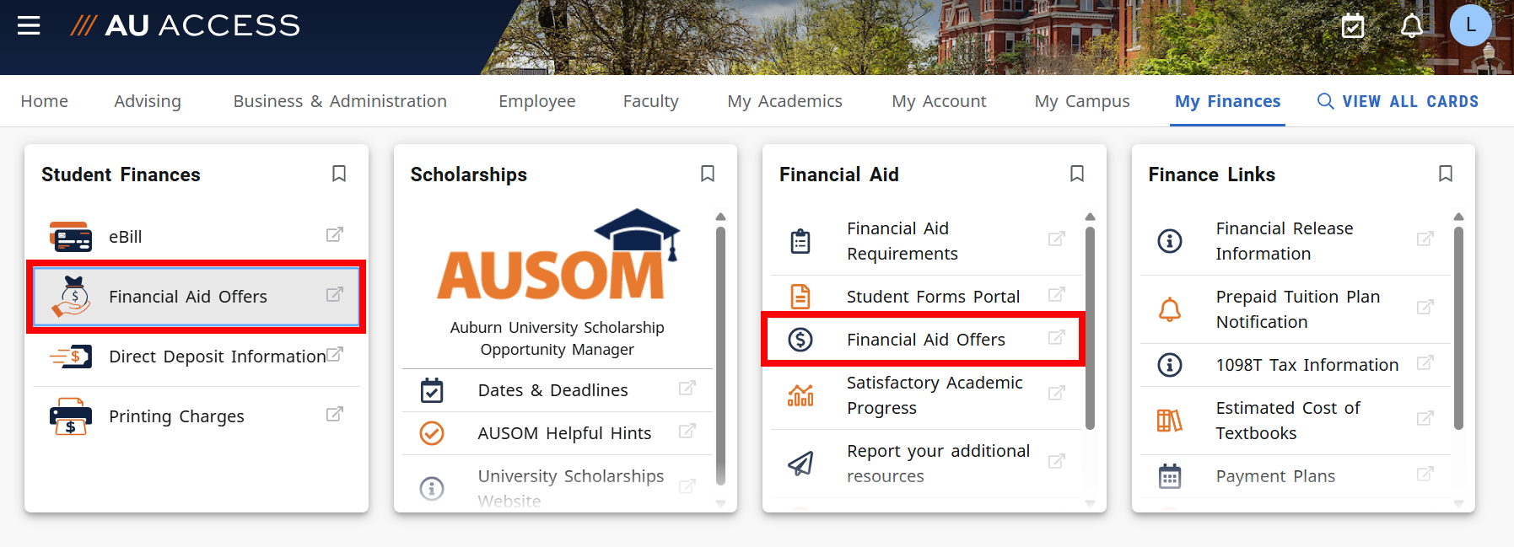Click the Report your additional resources paper plane icon
1514x547 pixels.
[800, 463]
